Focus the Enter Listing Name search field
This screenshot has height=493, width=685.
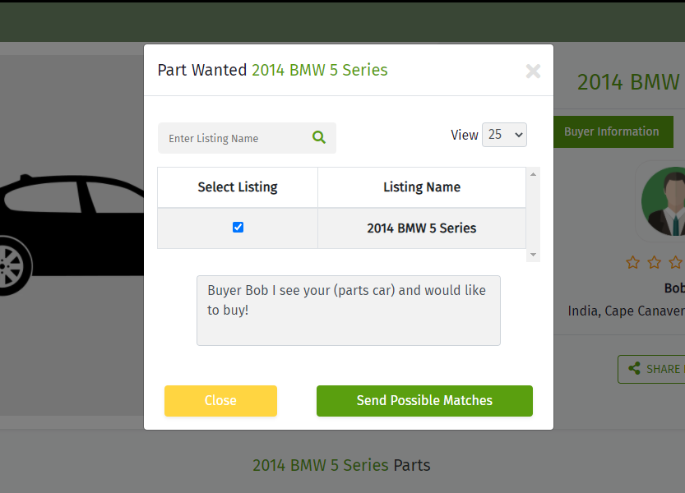pyautogui.click(x=234, y=138)
